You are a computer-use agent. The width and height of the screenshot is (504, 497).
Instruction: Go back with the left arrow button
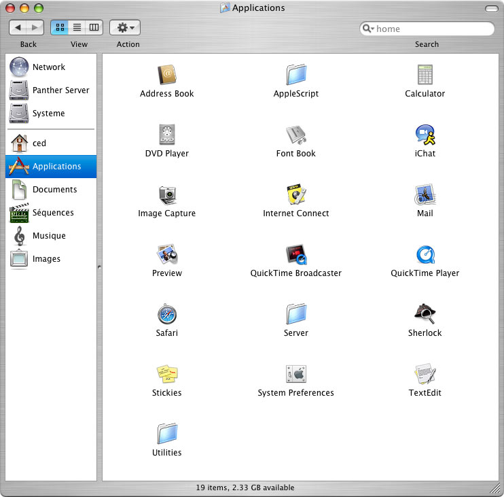(x=18, y=28)
